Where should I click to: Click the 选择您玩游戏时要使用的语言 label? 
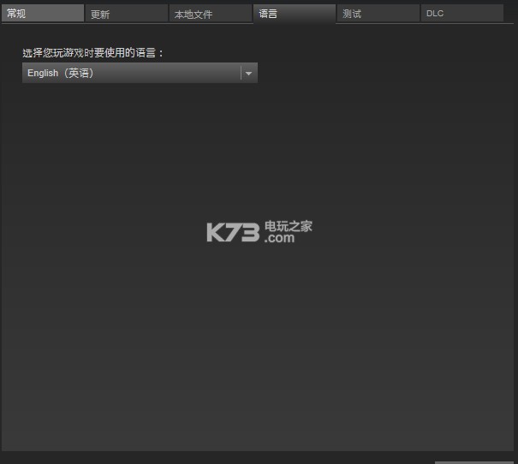click(x=92, y=53)
